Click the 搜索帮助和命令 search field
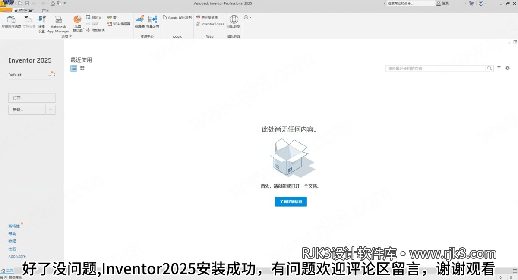Screen dimensions: 518x280 click(411, 3)
